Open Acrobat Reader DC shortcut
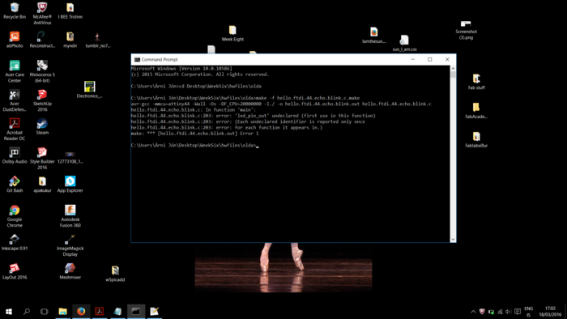Viewport: 567px width, 319px height. tap(15, 129)
